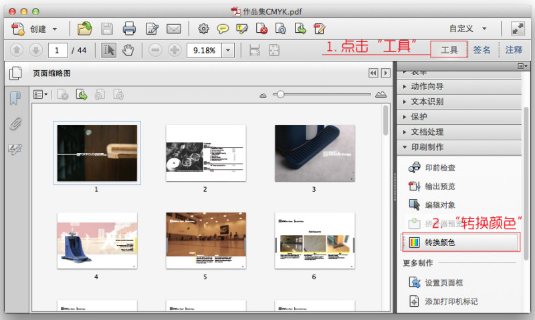Open preferences gear icon

click(203, 29)
